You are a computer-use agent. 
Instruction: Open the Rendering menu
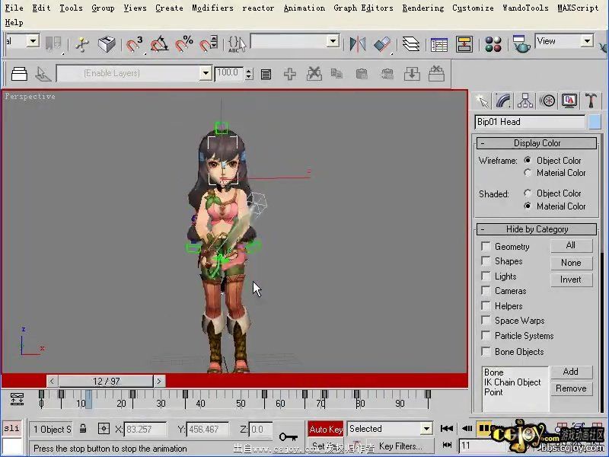click(x=423, y=8)
